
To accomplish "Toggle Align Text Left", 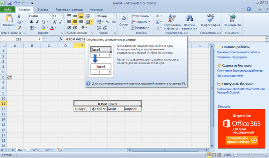I will pos(69,22).
